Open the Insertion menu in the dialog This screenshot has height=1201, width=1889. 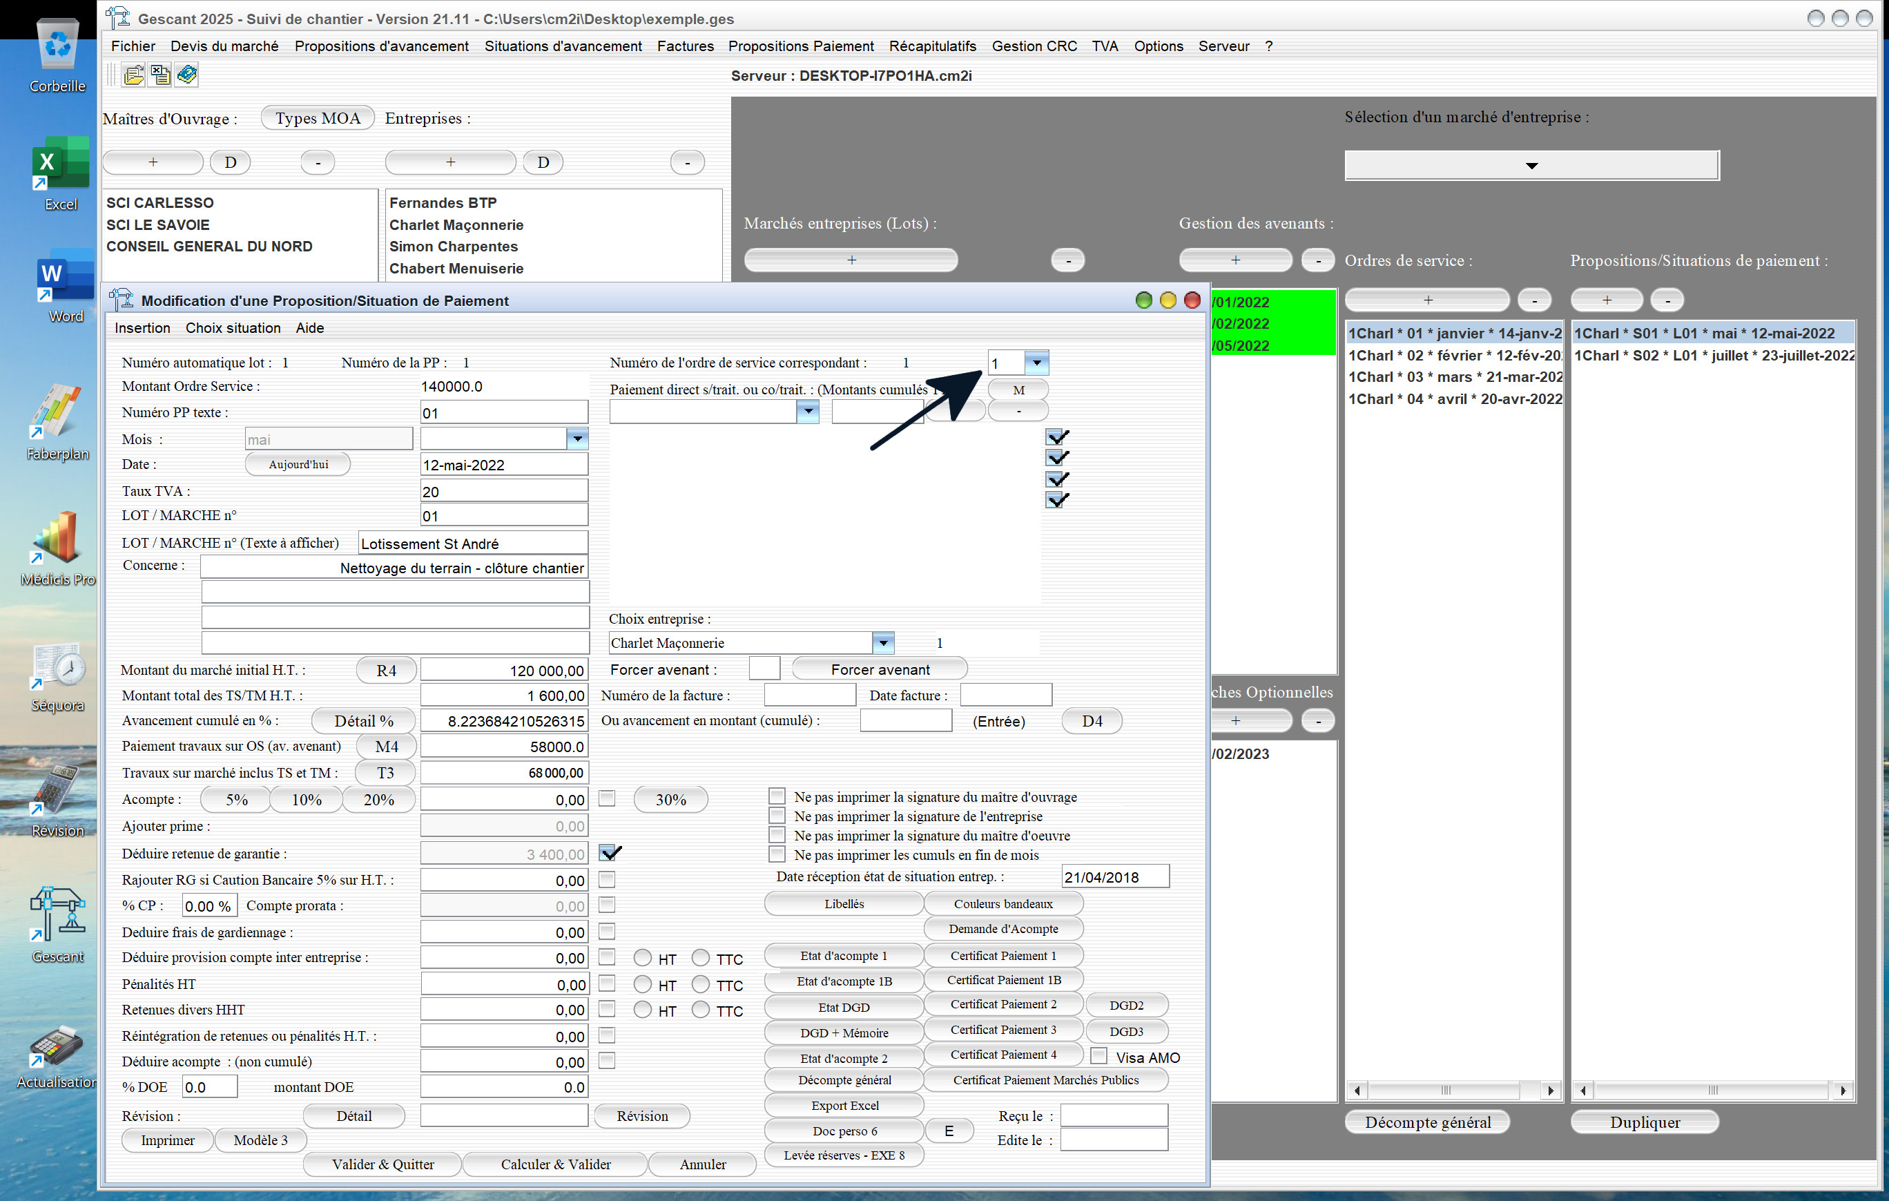pos(142,328)
